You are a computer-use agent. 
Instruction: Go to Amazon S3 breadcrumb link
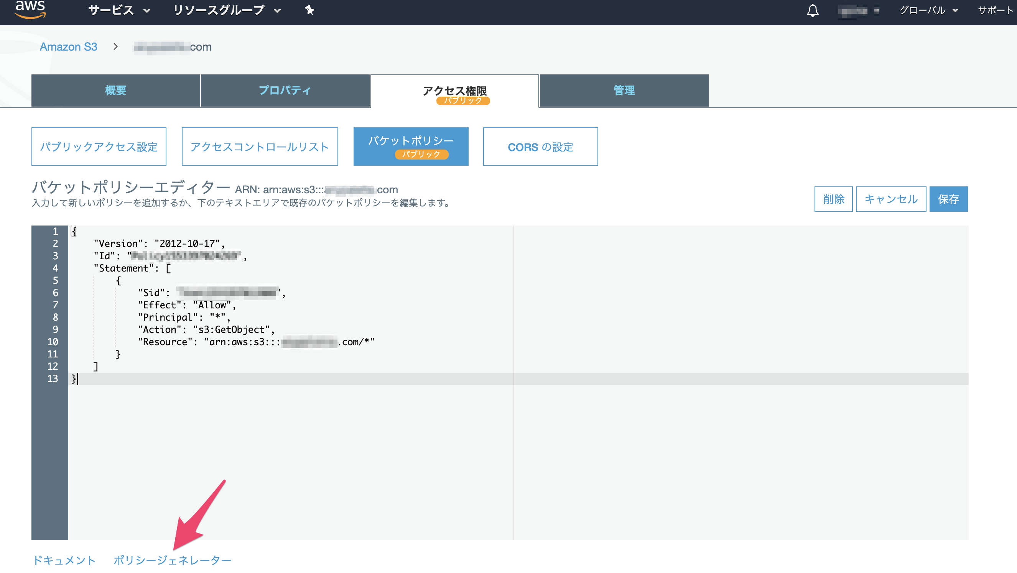click(68, 46)
